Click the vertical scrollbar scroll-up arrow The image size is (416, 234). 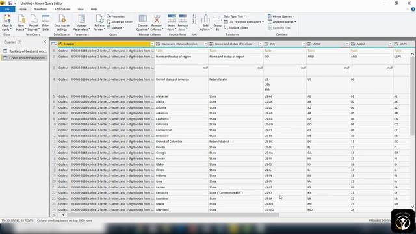412,54
